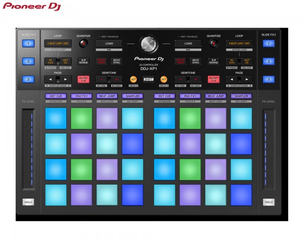
Task: Click the center SHIFT button
Action: (x=148, y=79)
